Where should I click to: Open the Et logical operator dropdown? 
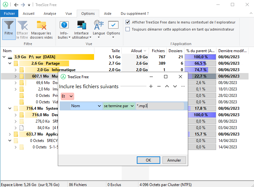click(67, 96)
